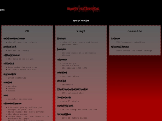
Task: Click the neutral milk hotel artist heading
Action: 65,106
